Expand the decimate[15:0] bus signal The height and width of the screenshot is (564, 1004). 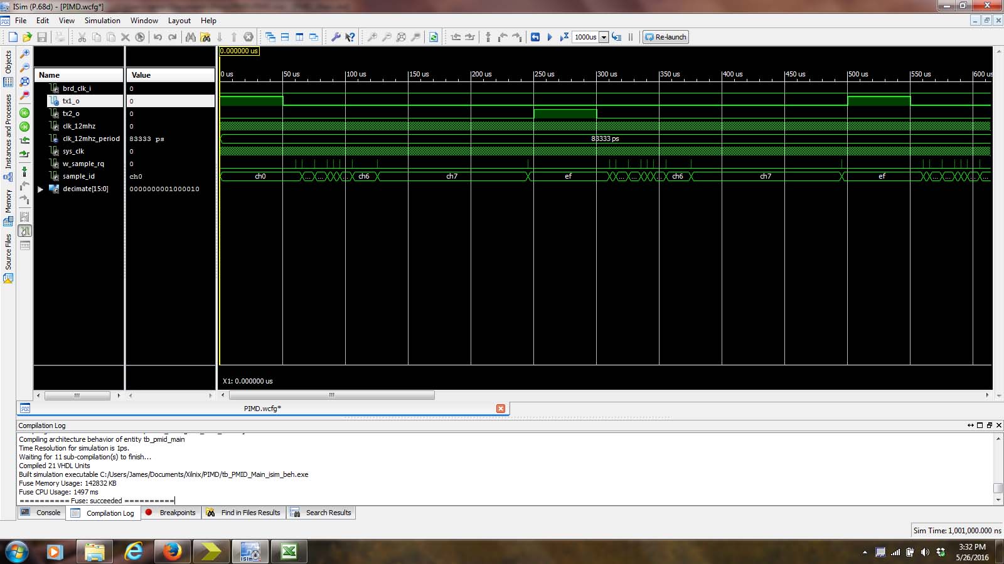point(40,189)
